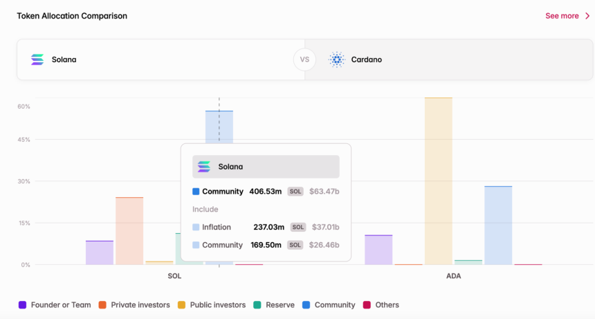
Task: Click the $26.46b value in tooltip
Action: point(324,245)
